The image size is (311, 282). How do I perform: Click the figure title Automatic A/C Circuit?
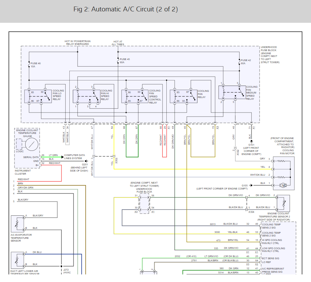[x=126, y=9]
